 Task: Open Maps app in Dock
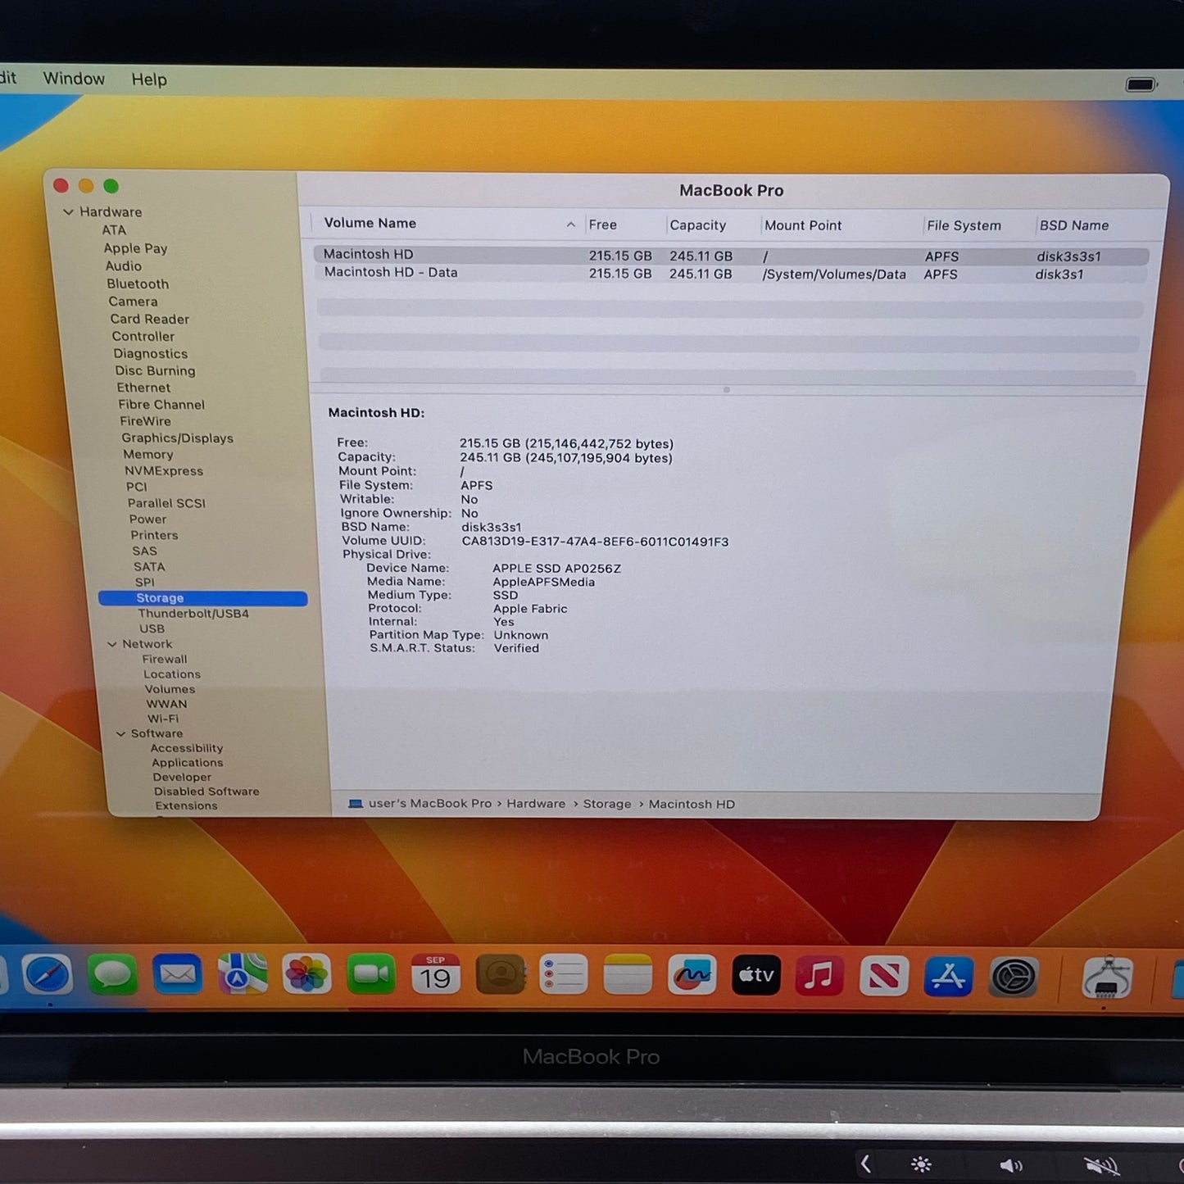(x=243, y=975)
